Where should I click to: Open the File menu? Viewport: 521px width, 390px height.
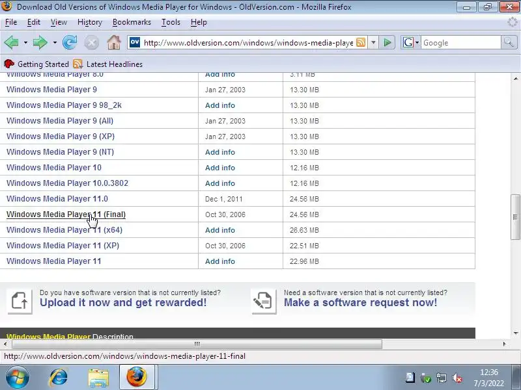coord(11,22)
